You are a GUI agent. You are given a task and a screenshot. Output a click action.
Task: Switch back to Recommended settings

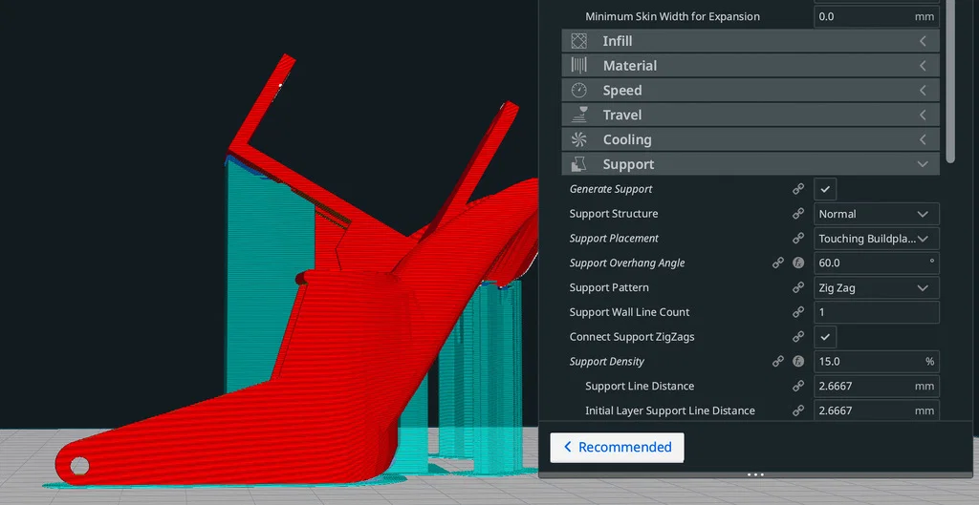[617, 447]
